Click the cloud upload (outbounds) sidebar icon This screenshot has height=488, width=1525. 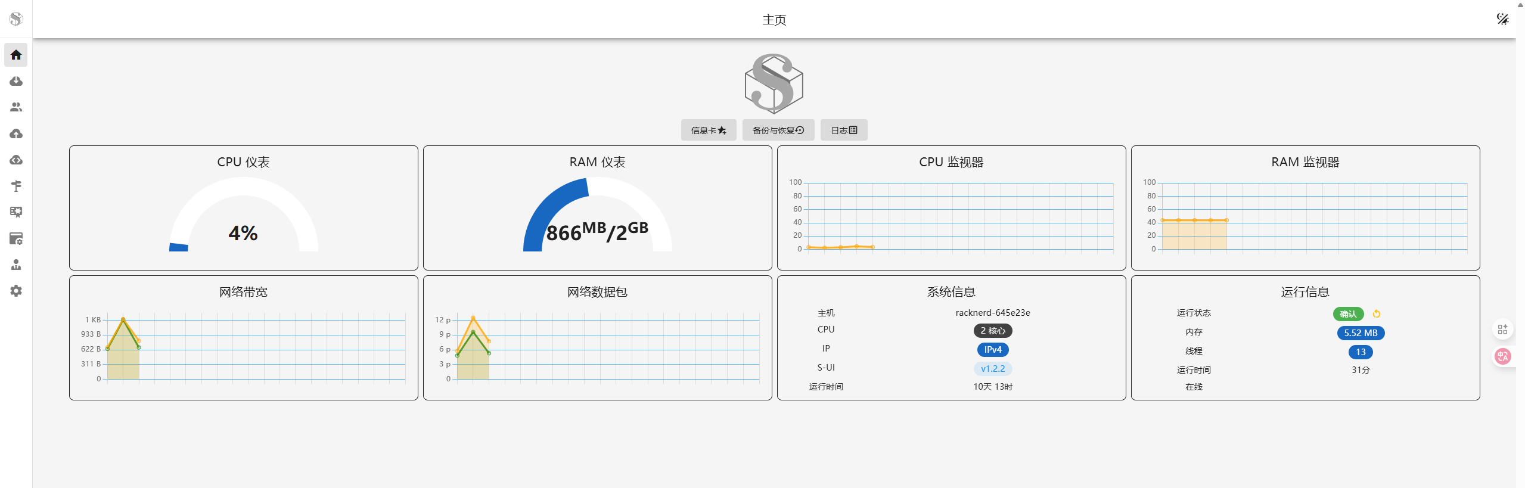16,133
